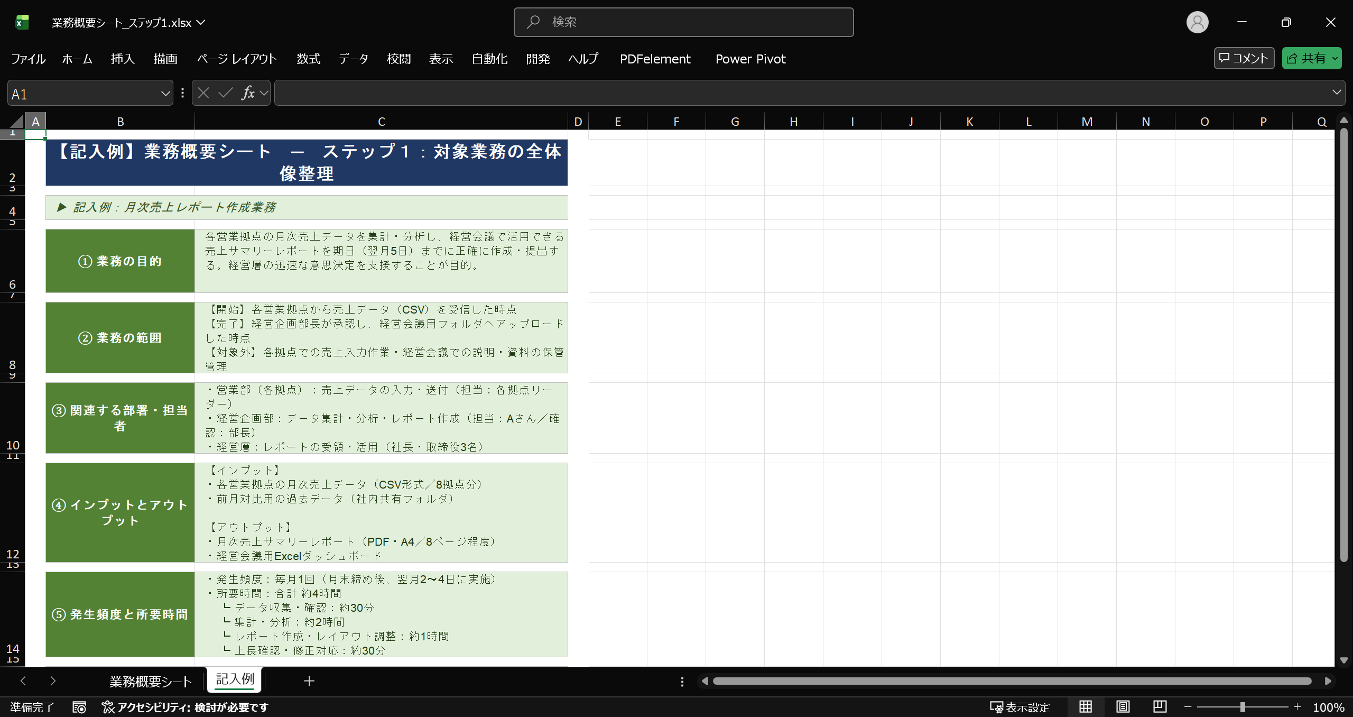Switch to Page Break Preview
This screenshot has height=717, width=1353.
[x=1160, y=706]
